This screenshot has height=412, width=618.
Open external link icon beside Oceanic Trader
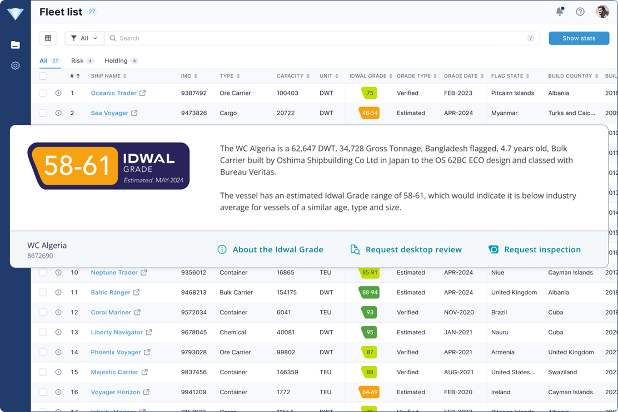pos(143,93)
